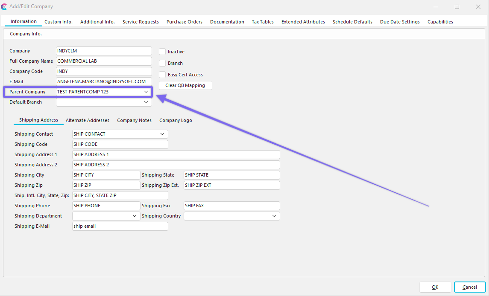Expand the Default Branch dropdown
The height and width of the screenshot is (296, 489).
click(x=146, y=102)
